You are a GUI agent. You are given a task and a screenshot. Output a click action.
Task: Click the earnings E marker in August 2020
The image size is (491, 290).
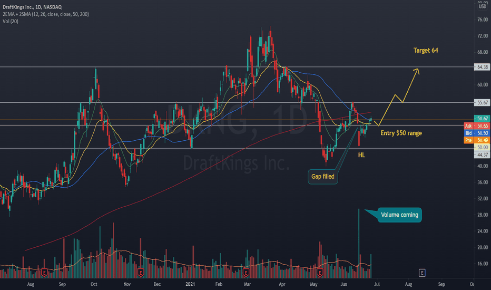(44, 273)
